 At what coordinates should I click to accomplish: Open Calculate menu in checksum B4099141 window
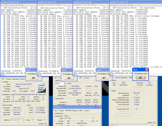click(x=77, y=5)
